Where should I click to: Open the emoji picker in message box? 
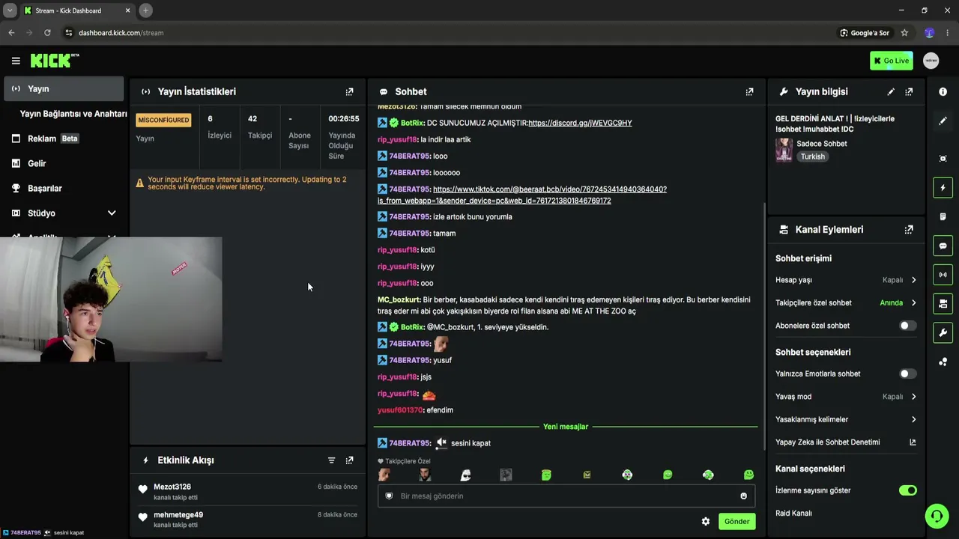[743, 496]
